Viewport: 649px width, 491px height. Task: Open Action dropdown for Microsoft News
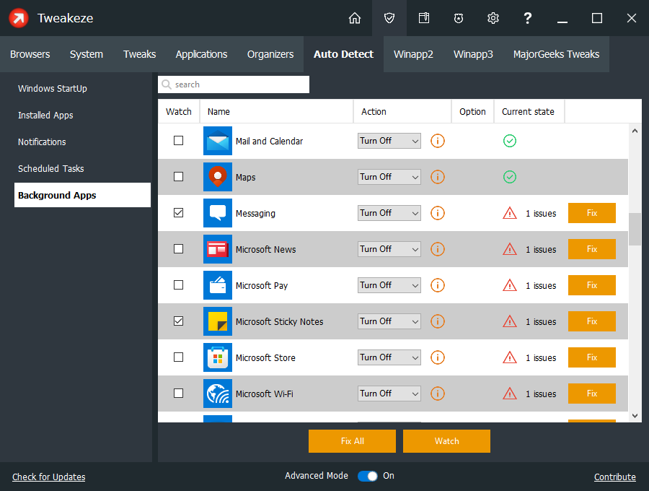pyautogui.click(x=389, y=249)
